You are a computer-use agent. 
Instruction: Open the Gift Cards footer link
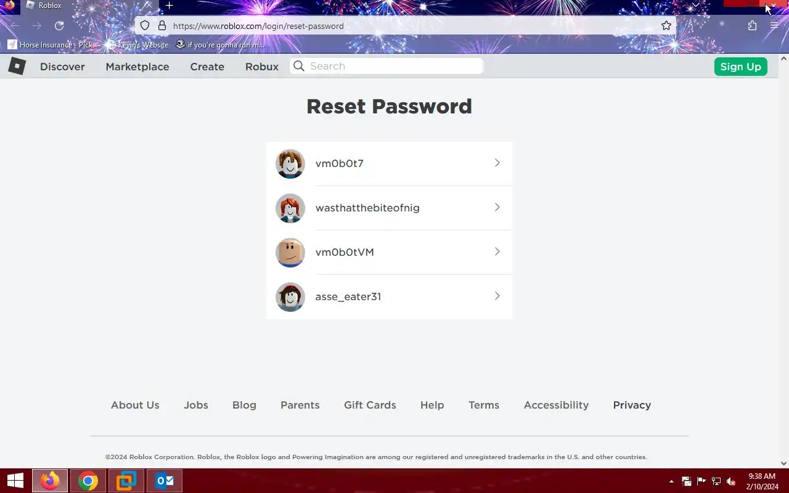click(x=370, y=405)
